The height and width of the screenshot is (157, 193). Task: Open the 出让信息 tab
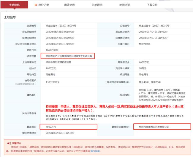(69, 5)
